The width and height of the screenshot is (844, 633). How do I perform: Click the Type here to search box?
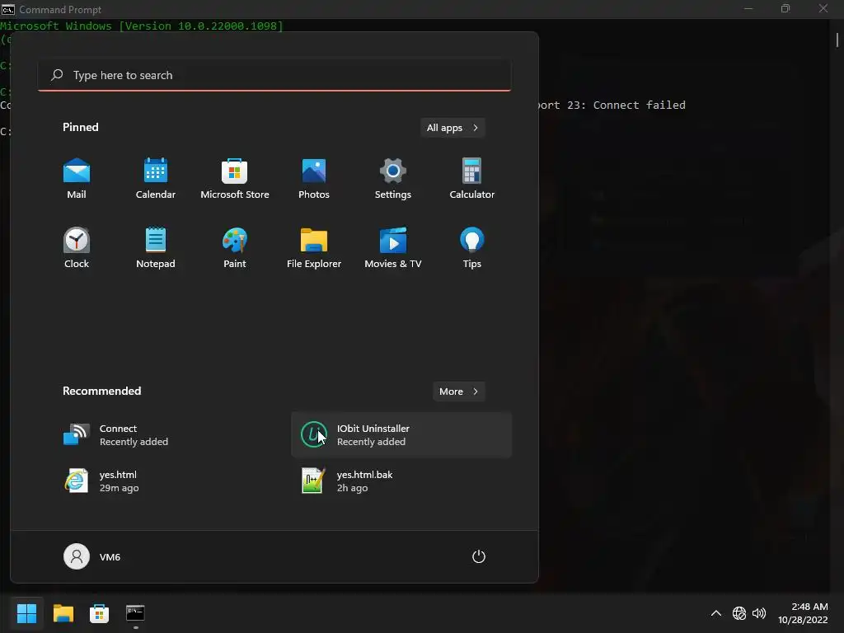pos(274,75)
